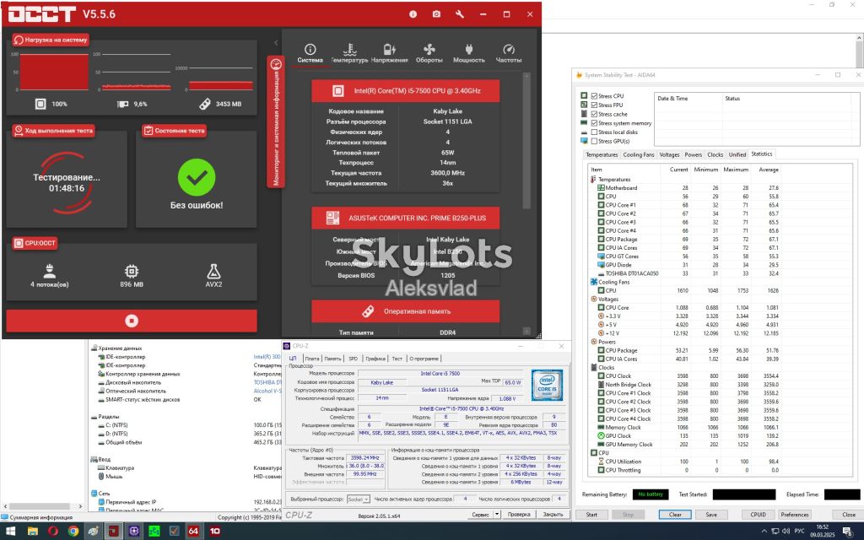Toggle Stress cache checkbox in AIDA64
The height and width of the screenshot is (540, 864).
(594, 114)
